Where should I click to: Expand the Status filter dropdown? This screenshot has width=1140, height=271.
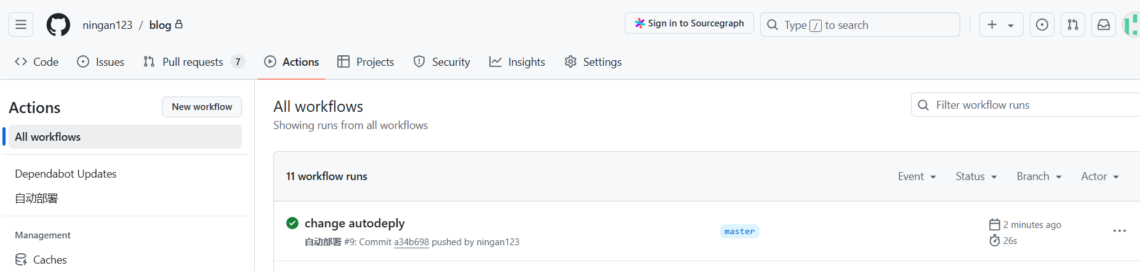976,176
